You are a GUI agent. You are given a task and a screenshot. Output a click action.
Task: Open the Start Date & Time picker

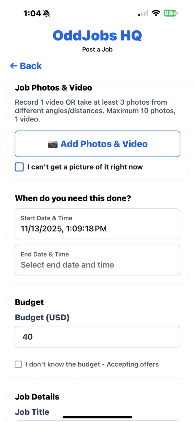point(97,224)
